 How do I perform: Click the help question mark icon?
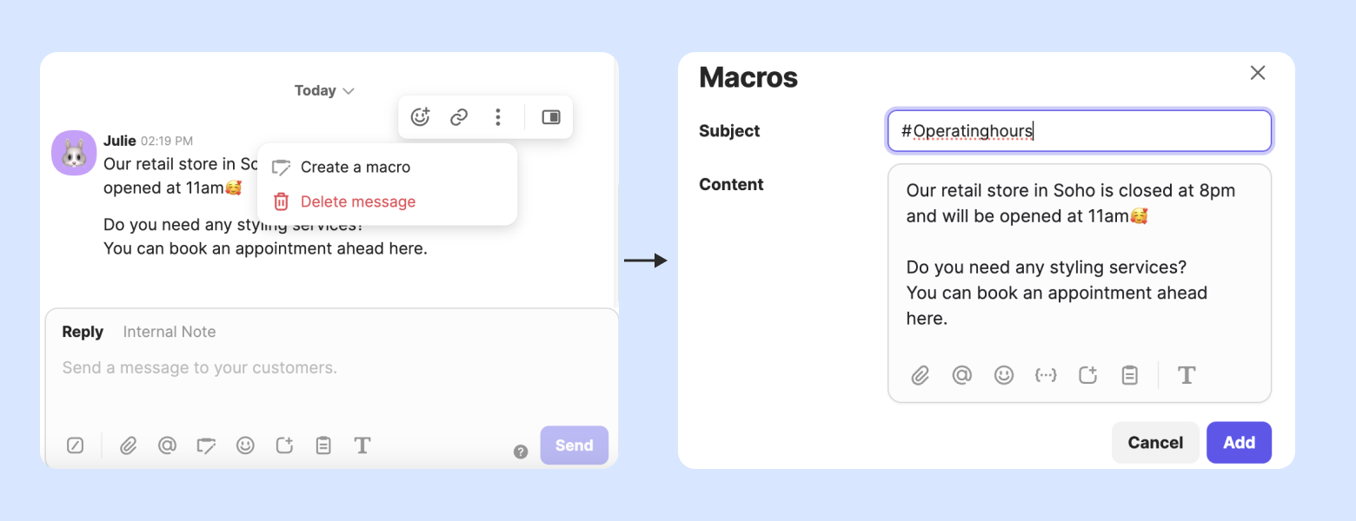[521, 452]
